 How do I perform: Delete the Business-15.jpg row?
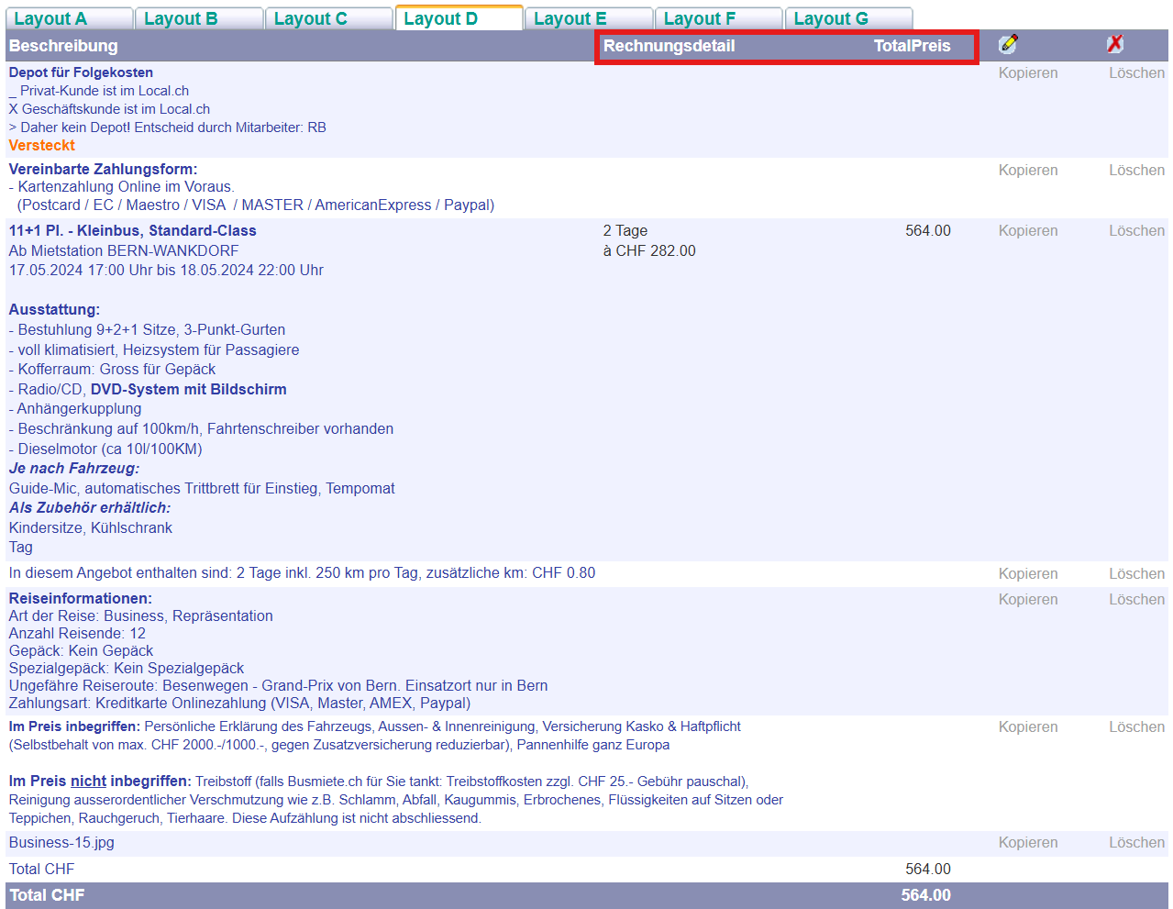pos(1136,843)
